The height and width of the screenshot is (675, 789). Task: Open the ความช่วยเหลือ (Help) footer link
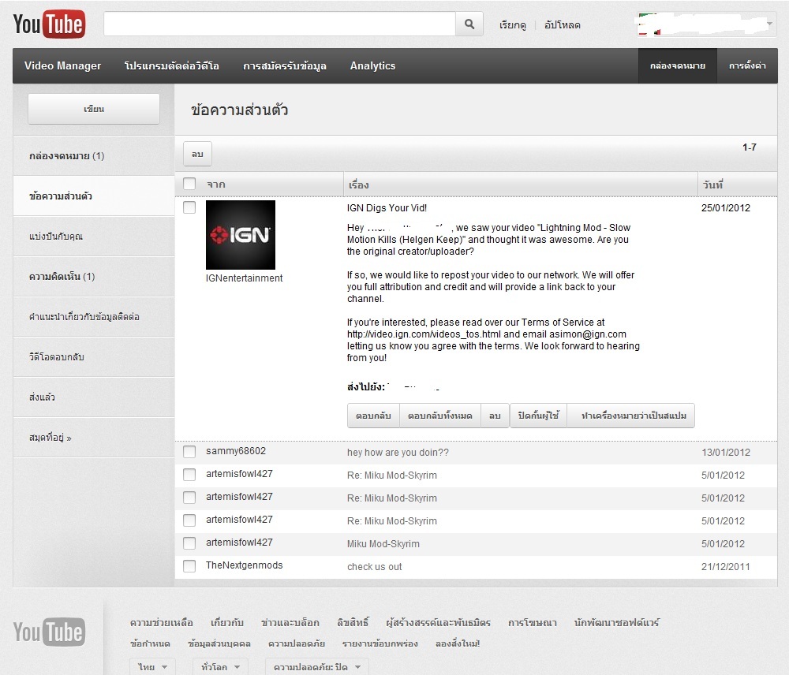162,623
